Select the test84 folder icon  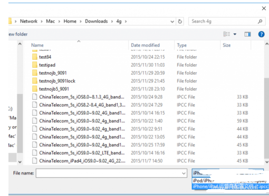(x=35, y=57)
